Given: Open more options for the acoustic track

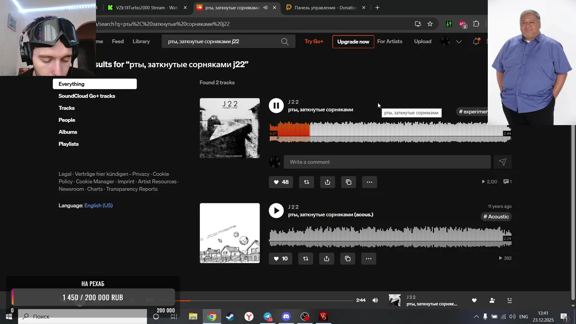Looking at the screenshot, I should (369, 259).
